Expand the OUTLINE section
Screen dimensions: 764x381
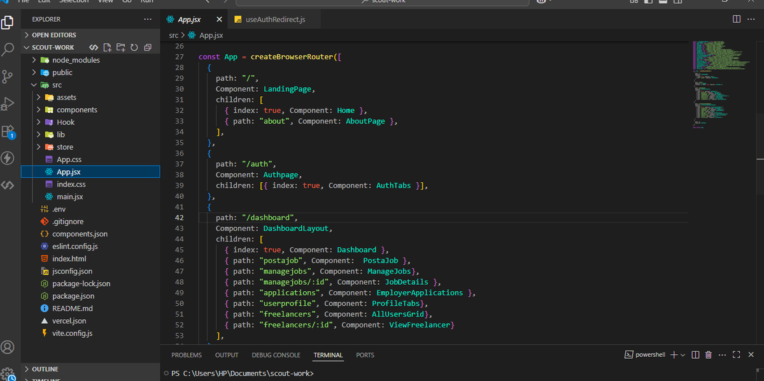click(x=90, y=369)
